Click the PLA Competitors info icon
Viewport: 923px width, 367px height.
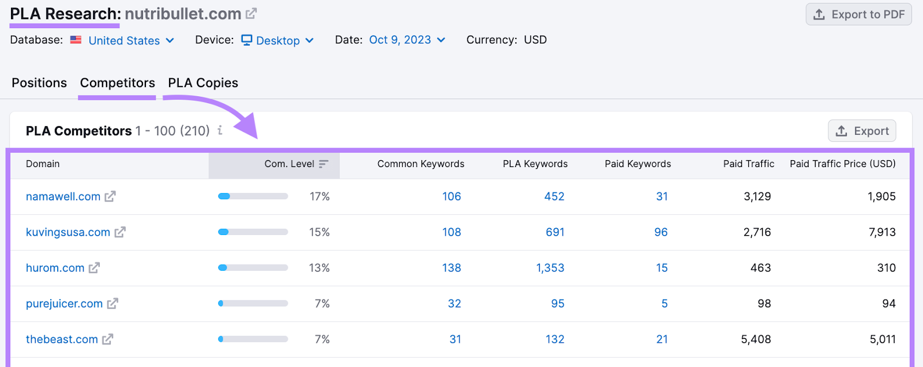click(x=220, y=131)
